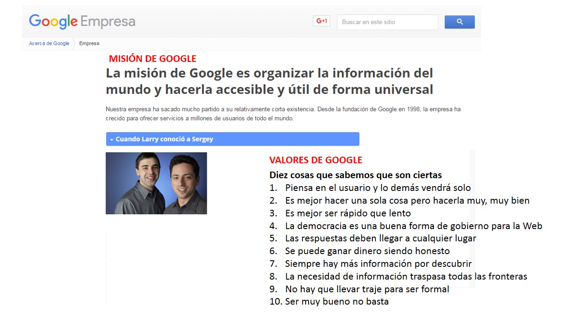This screenshot has height=316, width=562.
Task: Click 'La necesidad de información traspasa' item
Action: (x=406, y=276)
